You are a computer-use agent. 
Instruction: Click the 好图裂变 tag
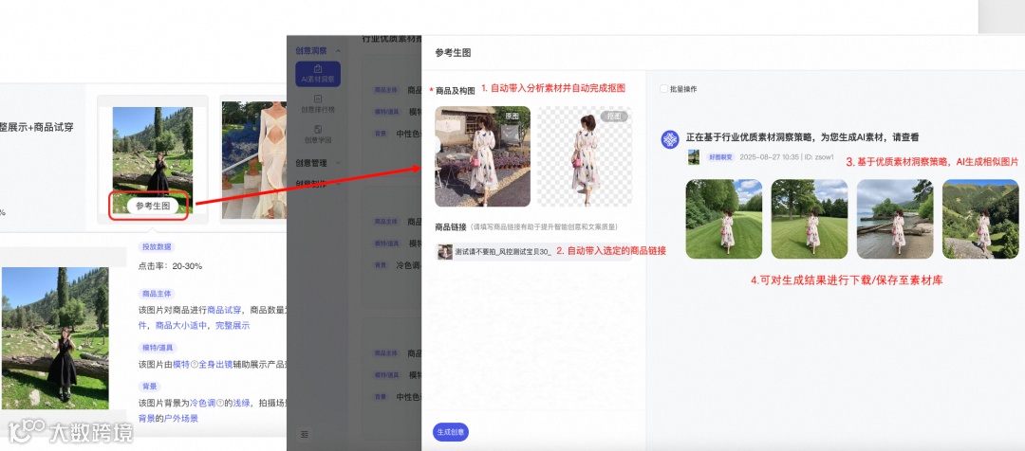point(719,157)
